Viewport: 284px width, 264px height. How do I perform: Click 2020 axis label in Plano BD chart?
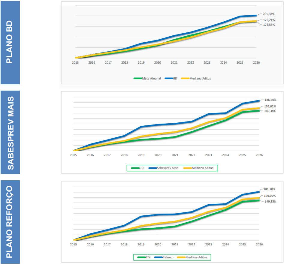click(158, 63)
